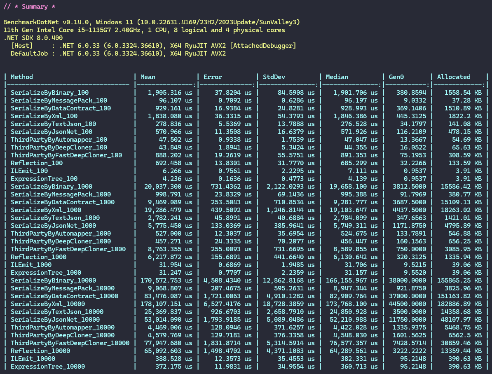The height and width of the screenshot is (374, 492).
Task: Select the ThirdPartyByAutomapper_100 row label
Action: (x=59, y=140)
